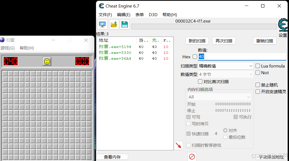Viewport: 289px width, 161px height.
Task: Click the red clear-list circle icon
Action: coord(192,157)
